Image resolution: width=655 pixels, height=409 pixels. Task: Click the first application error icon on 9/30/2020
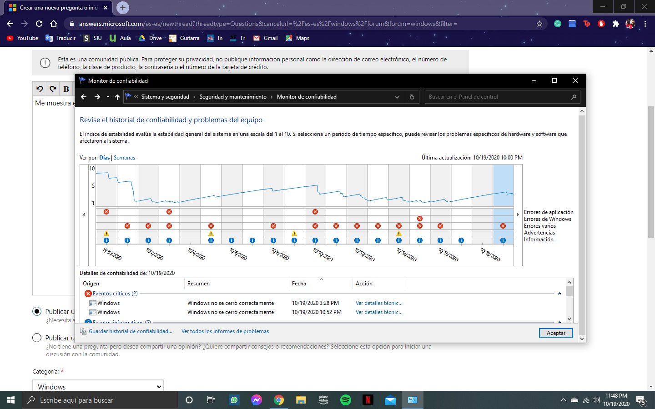tap(106, 212)
